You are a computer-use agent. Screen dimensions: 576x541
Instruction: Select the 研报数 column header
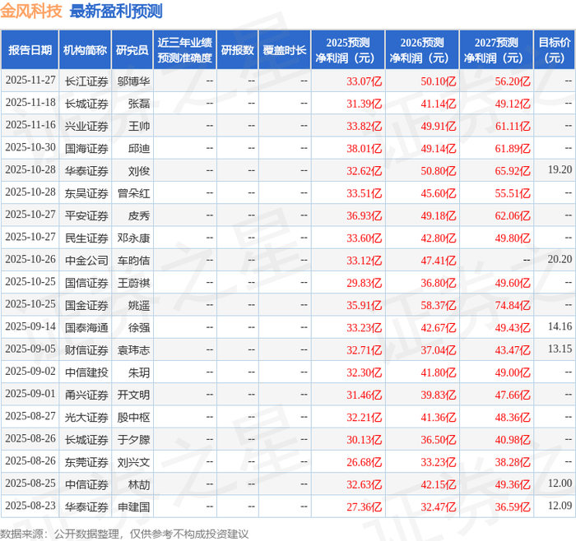tap(237, 50)
